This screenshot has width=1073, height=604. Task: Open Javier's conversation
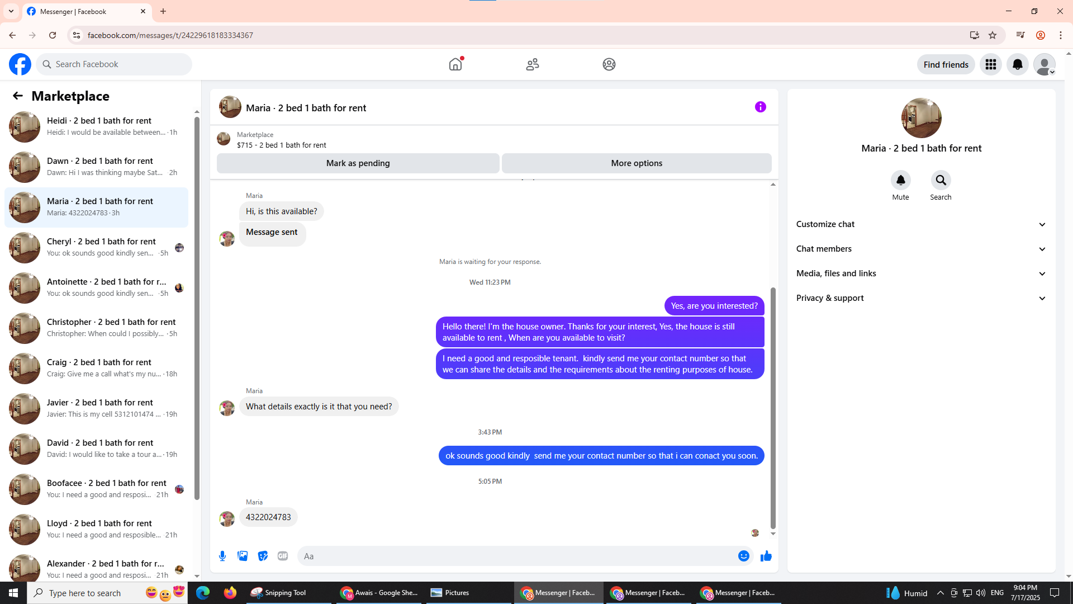[x=96, y=408]
